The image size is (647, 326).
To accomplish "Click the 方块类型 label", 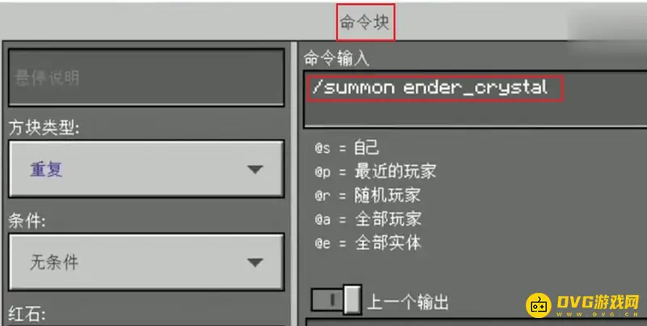I will pyautogui.click(x=44, y=129).
